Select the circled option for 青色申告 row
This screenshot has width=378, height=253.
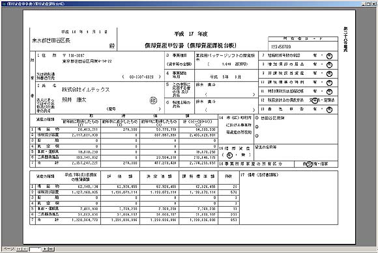(x=329, y=110)
